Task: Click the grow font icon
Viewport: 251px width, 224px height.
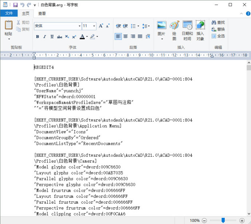Action: click(x=101, y=26)
